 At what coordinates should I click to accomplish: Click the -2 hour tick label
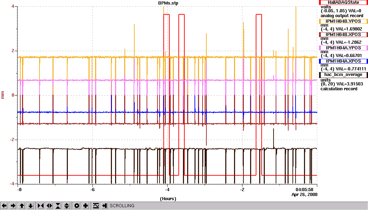pyautogui.click(x=242, y=190)
